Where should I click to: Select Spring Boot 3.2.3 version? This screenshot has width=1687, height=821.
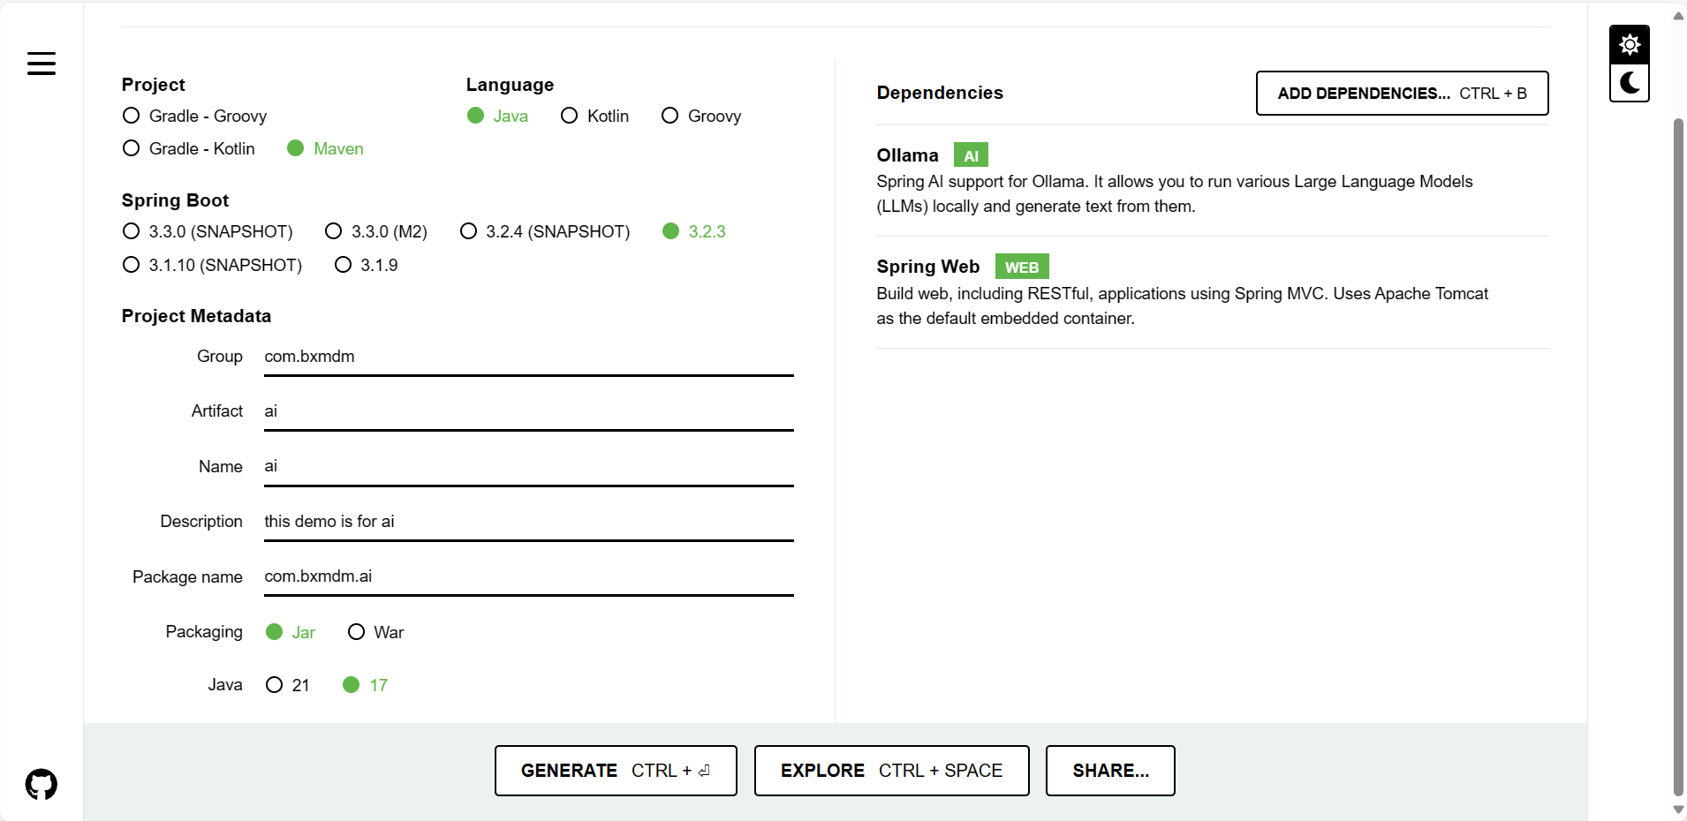694,231
